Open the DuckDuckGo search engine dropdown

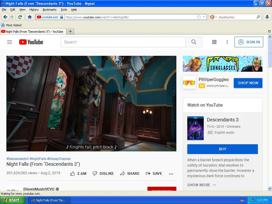click(213, 17)
